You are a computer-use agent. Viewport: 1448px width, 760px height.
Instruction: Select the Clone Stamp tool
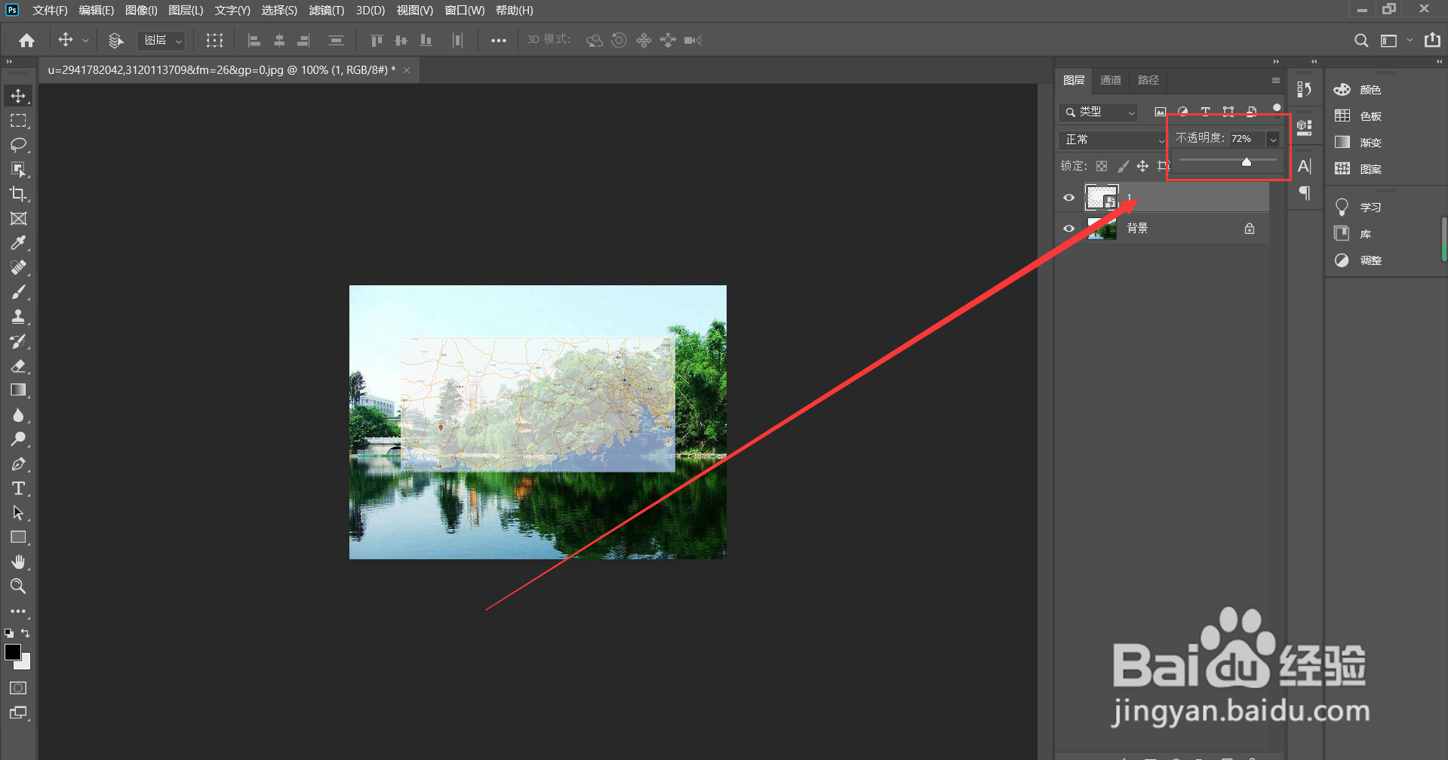(18, 316)
